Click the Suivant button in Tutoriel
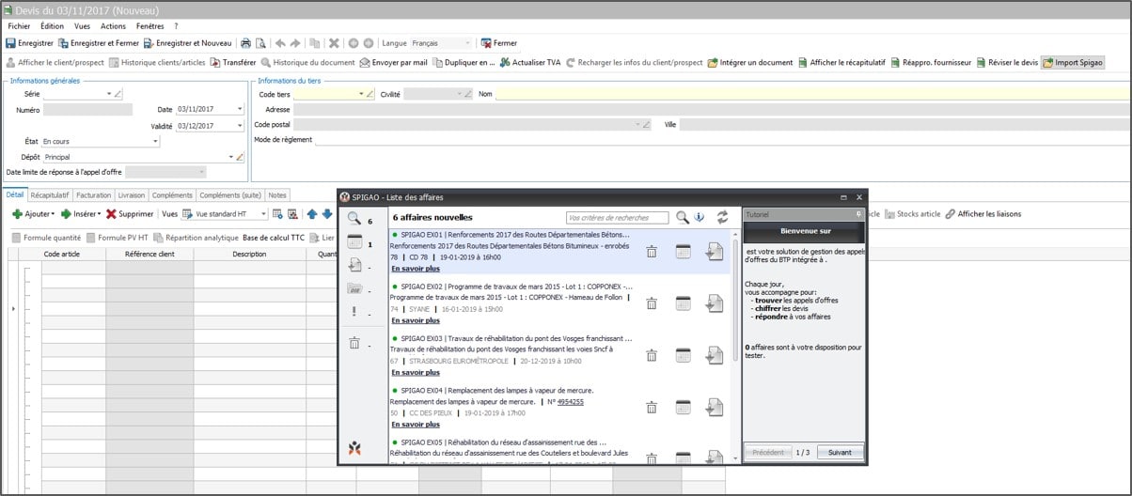 840,452
